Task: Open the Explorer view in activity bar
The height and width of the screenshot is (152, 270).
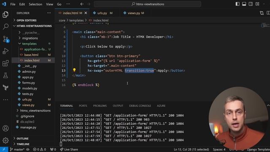Action: (x=5, y=15)
